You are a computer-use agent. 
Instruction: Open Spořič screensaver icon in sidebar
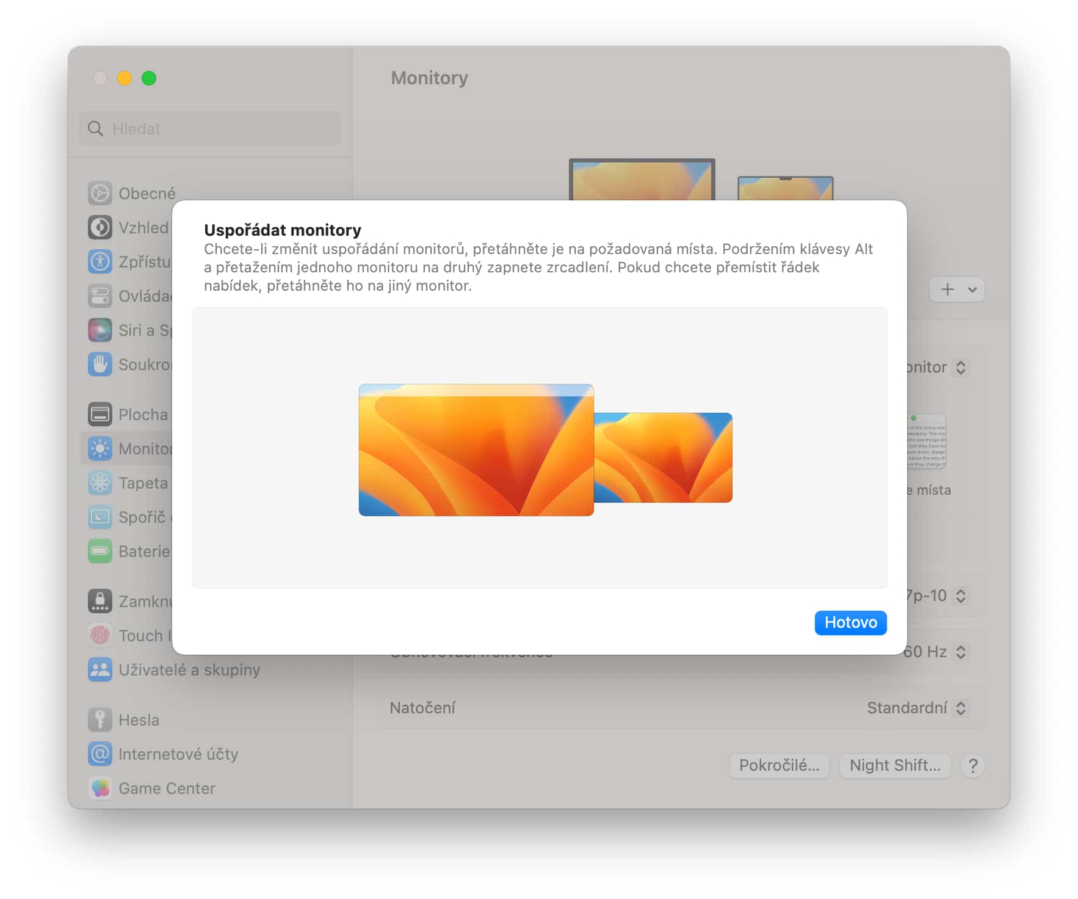[x=100, y=517]
